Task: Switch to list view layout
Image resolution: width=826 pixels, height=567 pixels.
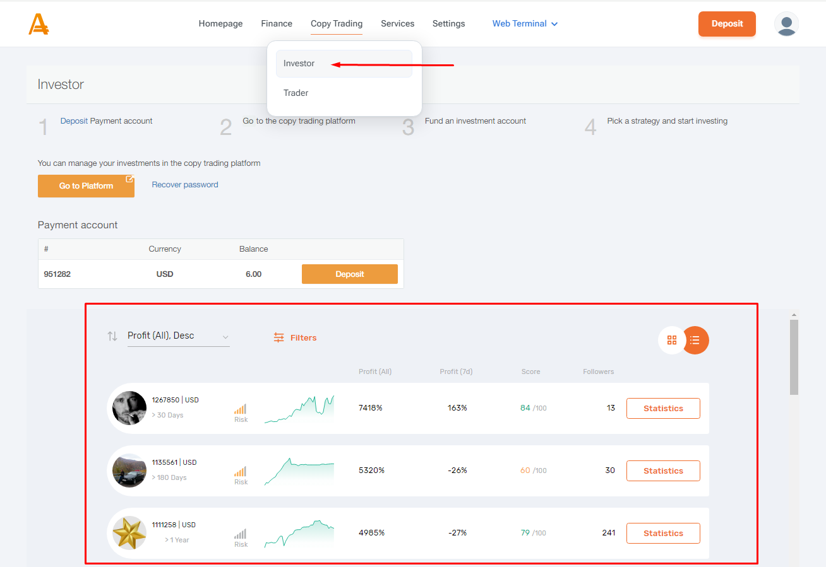Action: 695,340
